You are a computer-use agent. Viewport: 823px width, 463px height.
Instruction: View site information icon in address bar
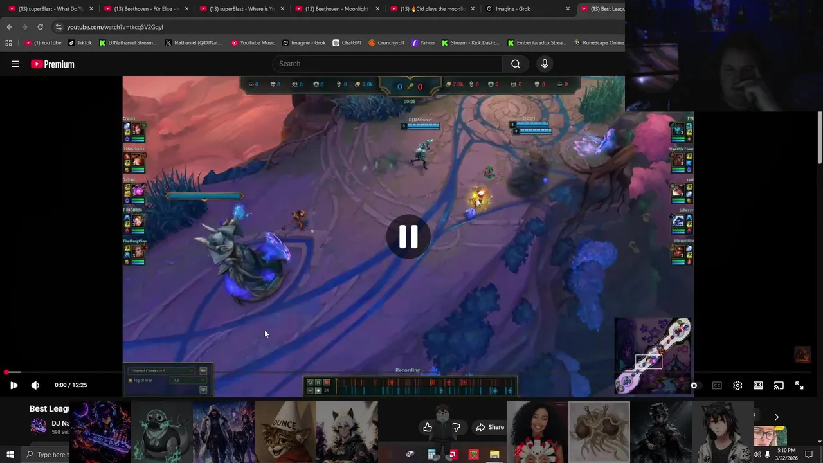59,27
